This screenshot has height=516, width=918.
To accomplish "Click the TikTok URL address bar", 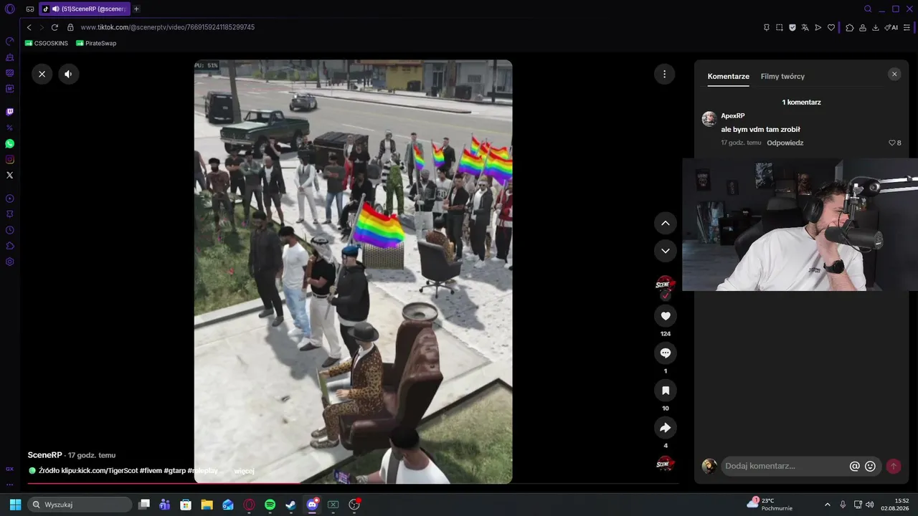I will (167, 27).
